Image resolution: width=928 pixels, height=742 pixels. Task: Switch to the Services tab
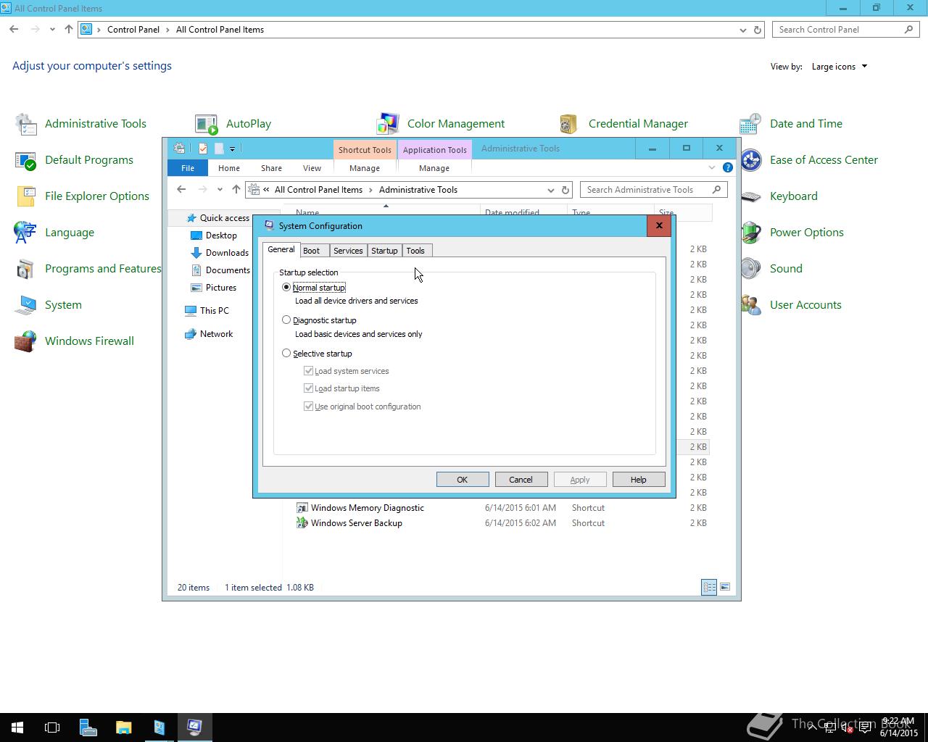[348, 251]
